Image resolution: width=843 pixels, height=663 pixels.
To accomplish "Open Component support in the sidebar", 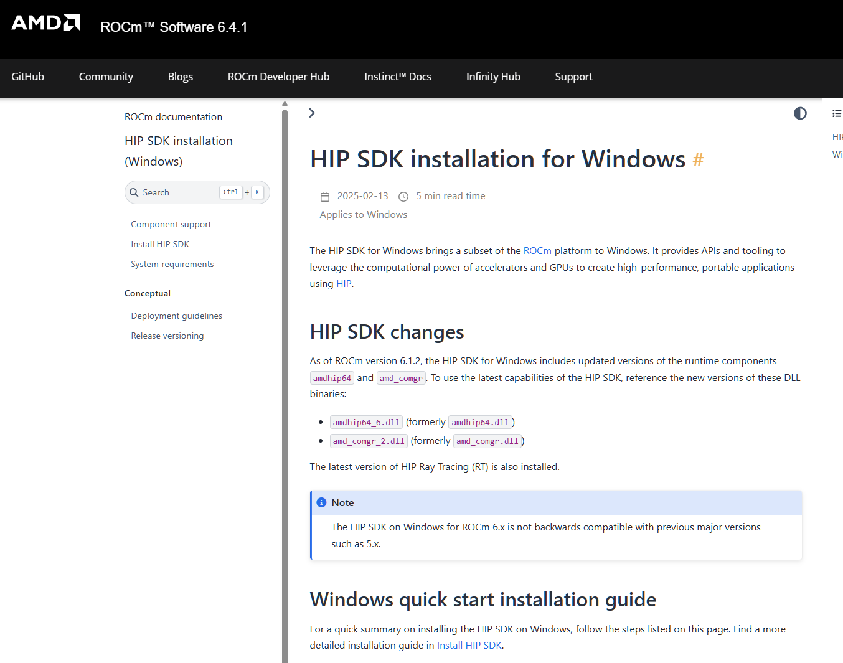I will coord(171,224).
